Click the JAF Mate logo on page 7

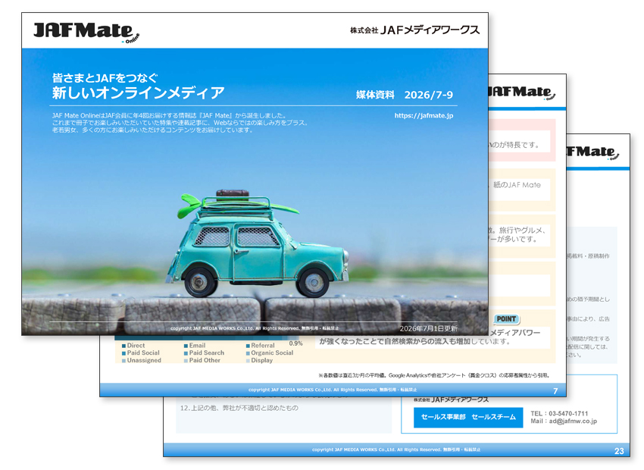521,92
